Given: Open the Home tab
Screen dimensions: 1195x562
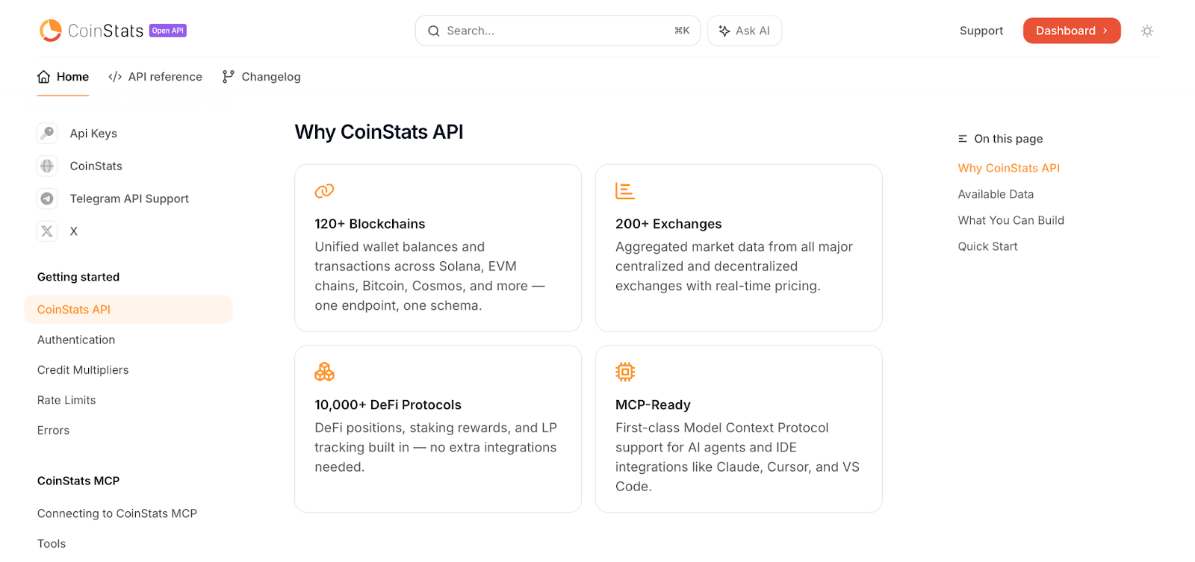Looking at the screenshot, I should tap(63, 77).
